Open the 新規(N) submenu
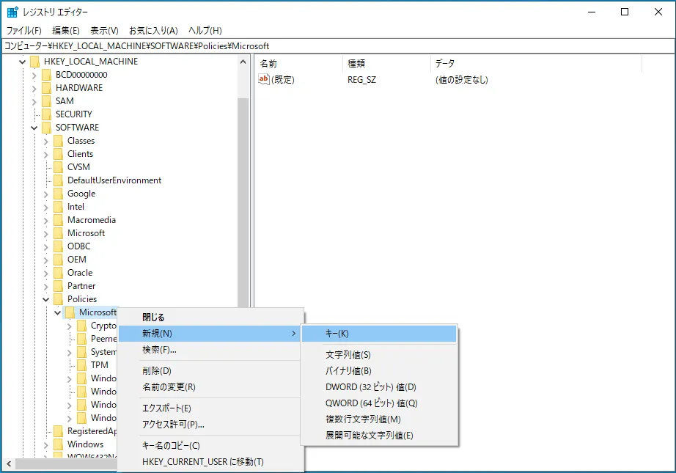 tap(209, 334)
